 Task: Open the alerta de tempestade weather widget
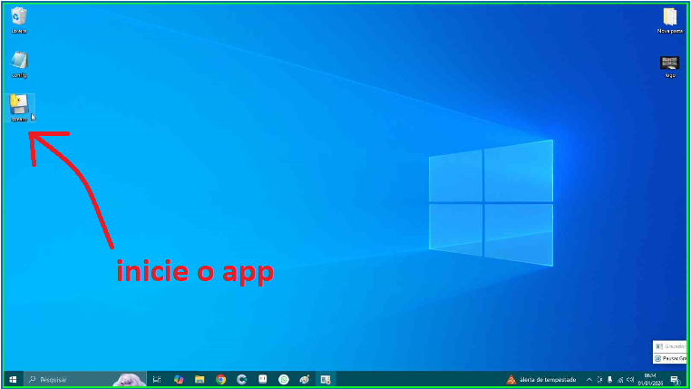[x=541, y=379]
